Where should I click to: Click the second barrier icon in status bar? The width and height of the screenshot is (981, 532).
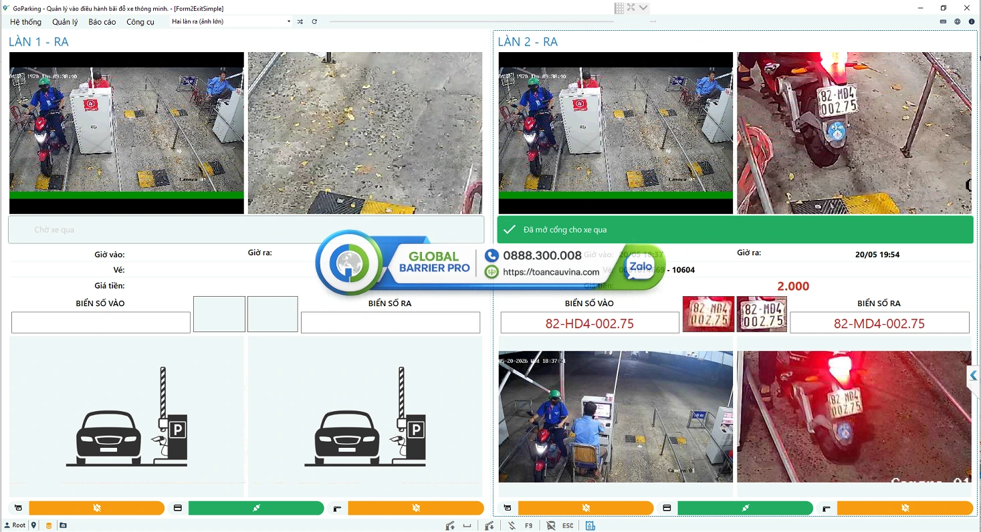click(x=489, y=526)
